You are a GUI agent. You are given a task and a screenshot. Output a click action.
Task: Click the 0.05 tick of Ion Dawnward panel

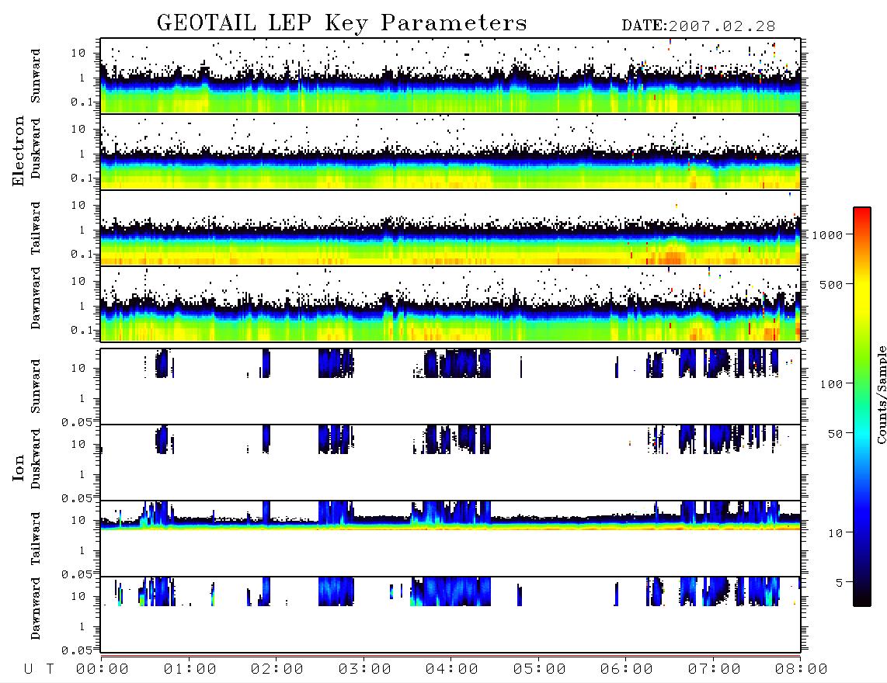(x=76, y=650)
